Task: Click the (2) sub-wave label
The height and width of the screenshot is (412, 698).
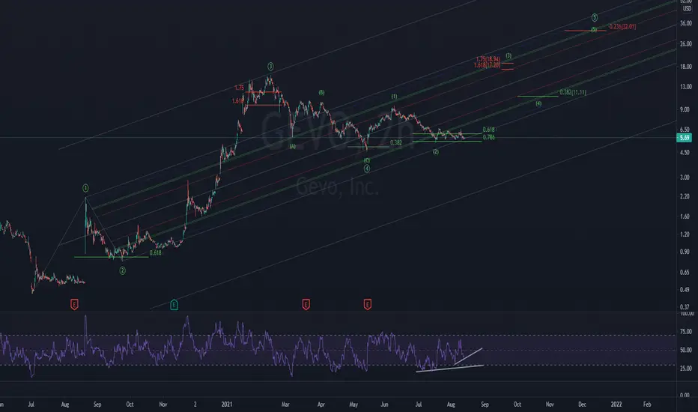Action: click(x=436, y=152)
